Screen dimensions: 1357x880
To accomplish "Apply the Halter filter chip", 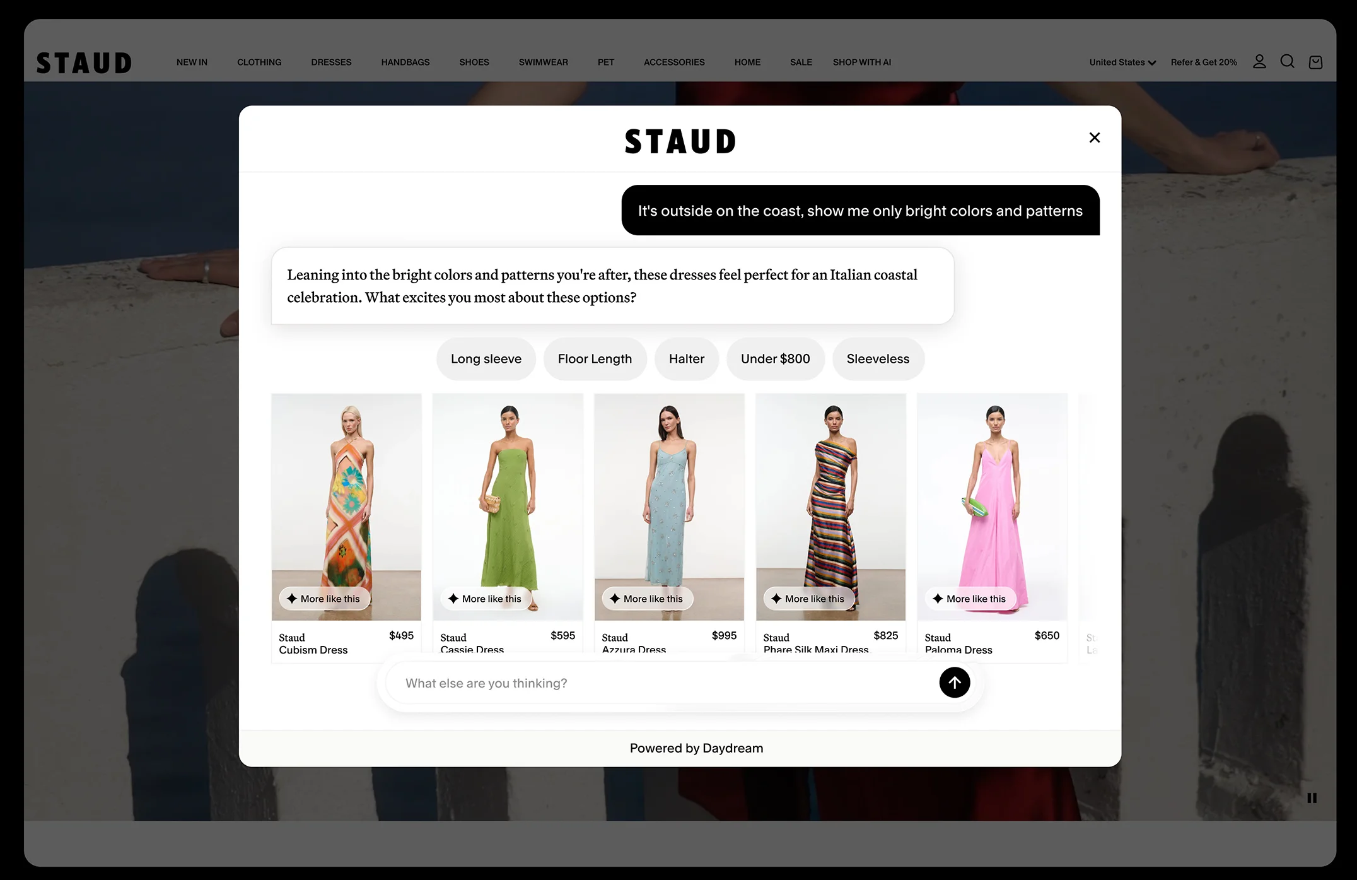I will 687,359.
